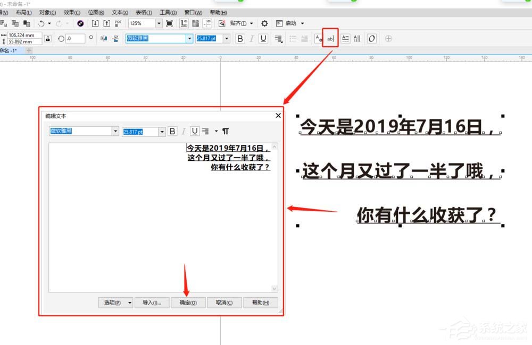Toggle underline formatting in the dialog

click(195, 131)
